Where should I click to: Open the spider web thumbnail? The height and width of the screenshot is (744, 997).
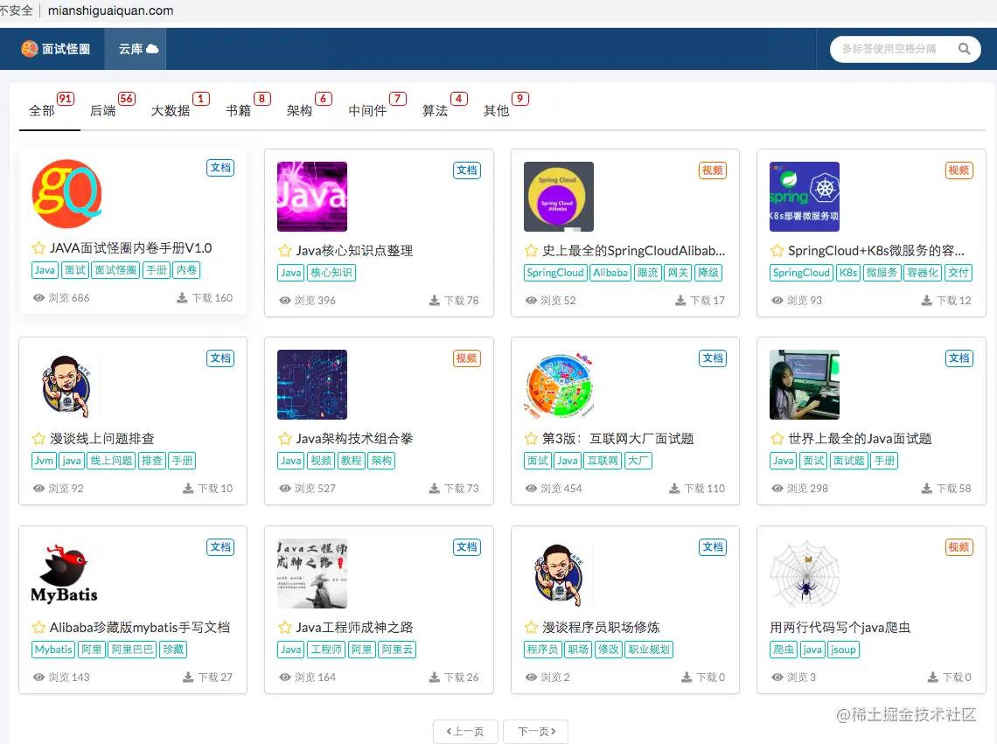coord(805,574)
